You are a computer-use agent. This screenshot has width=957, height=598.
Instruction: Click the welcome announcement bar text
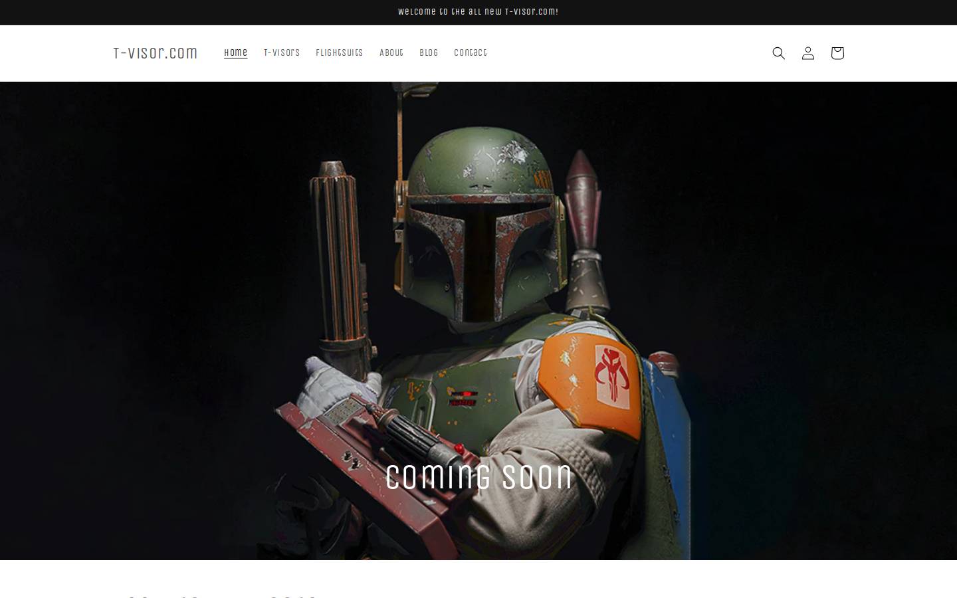(x=478, y=12)
